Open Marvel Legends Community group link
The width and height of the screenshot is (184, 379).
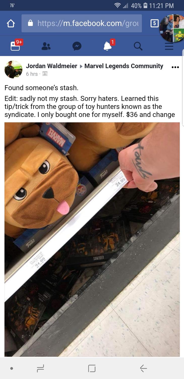[x=124, y=66]
